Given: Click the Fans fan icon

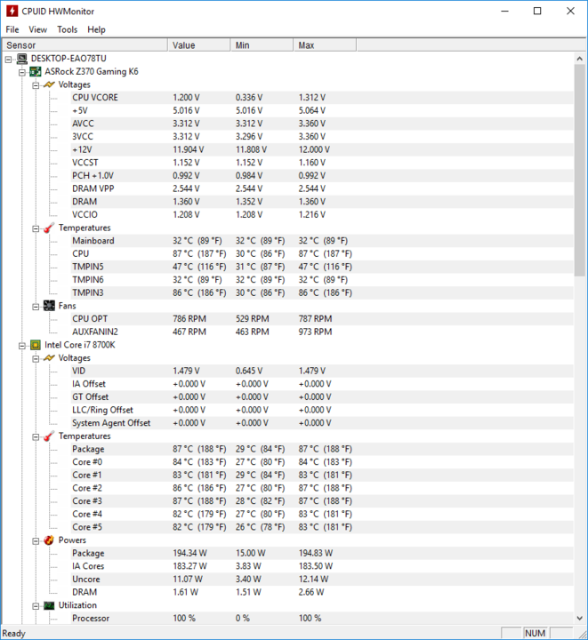Looking at the screenshot, I should 49,306.
